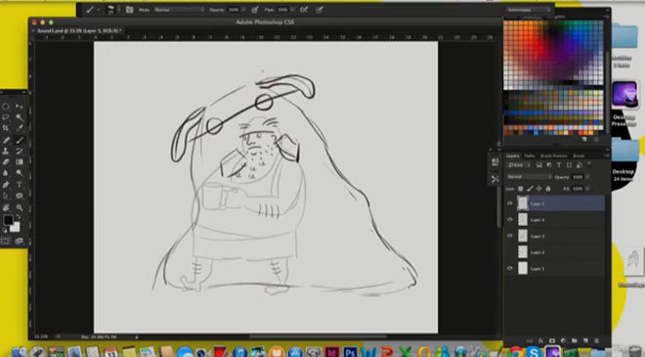Open brush Mode dropdown in options bar
The height and width of the screenshot is (357, 645).
click(x=179, y=10)
